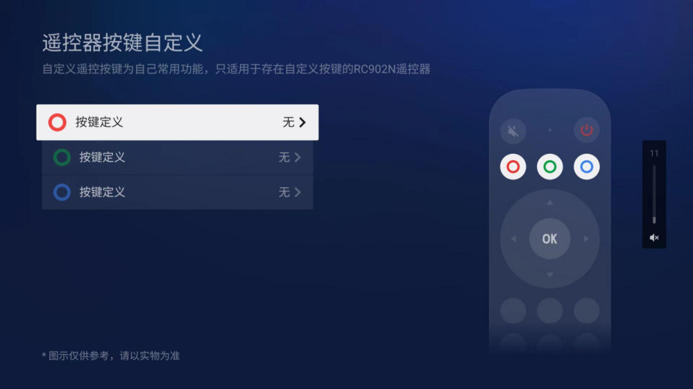Click the up arrow on remote d-pad
The width and height of the screenshot is (693, 389).
[x=550, y=203]
